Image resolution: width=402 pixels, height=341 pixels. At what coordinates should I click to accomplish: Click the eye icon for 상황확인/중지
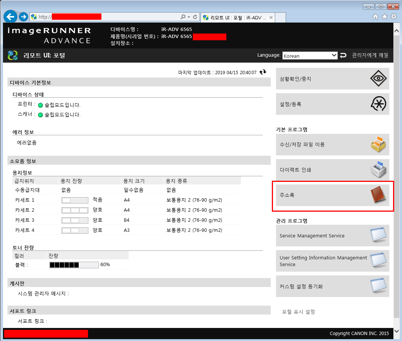[379, 78]
